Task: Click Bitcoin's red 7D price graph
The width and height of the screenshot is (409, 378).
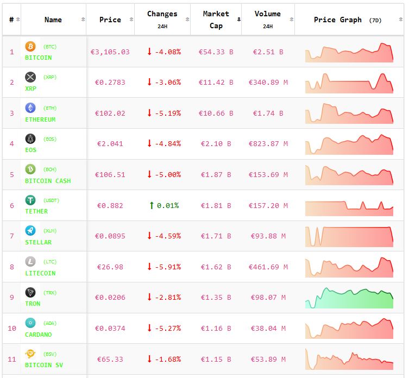Action: pyautogui.click(x=349, y=53)
